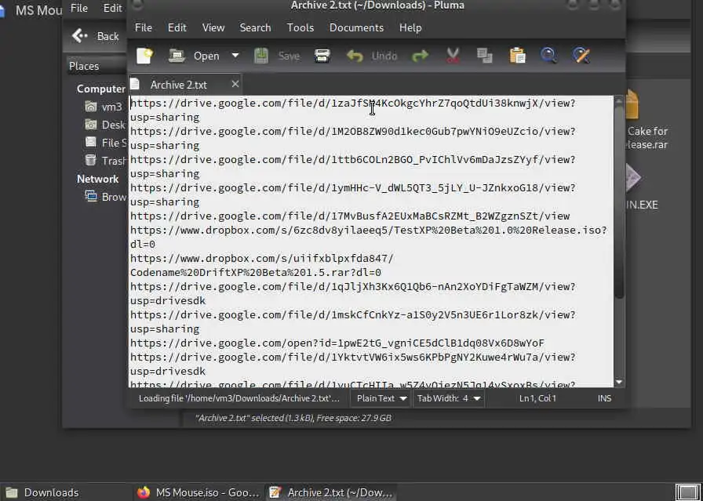Select Desktop entry in Places sidebar

(105, 125)
